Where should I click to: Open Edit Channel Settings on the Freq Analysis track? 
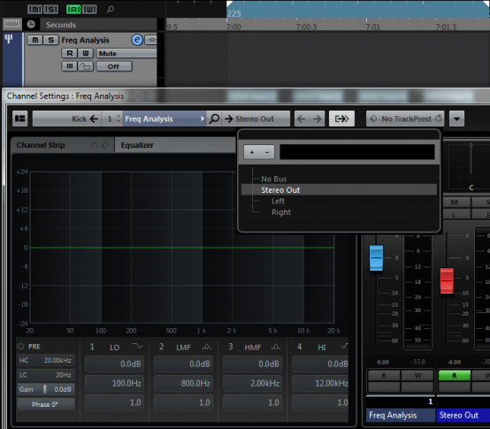pos(137,40)
